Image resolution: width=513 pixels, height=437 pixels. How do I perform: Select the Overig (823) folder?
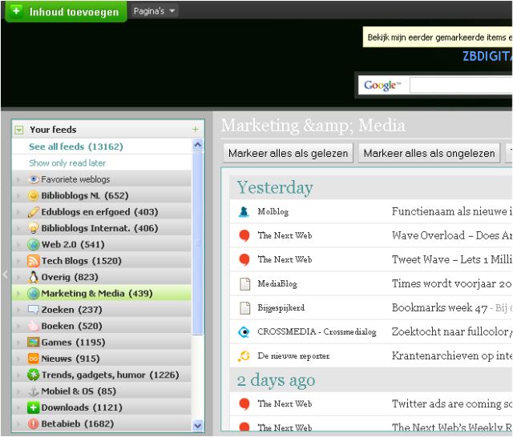pyautogui.click(x=102, y=277)
